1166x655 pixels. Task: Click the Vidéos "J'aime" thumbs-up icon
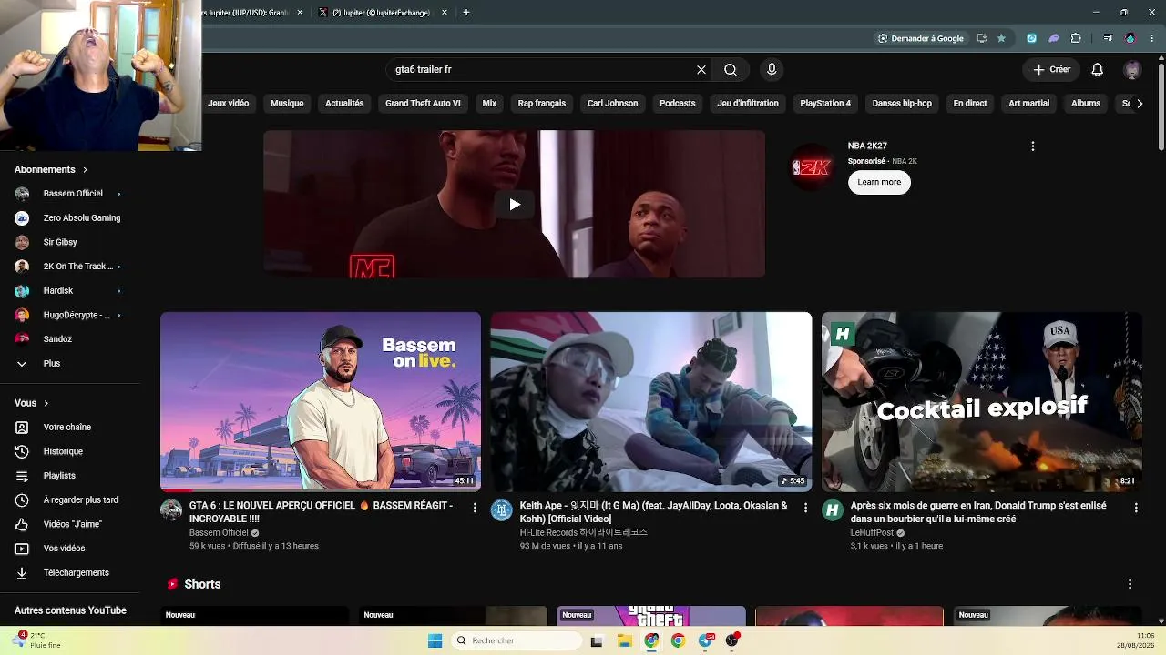coord(22,524)
